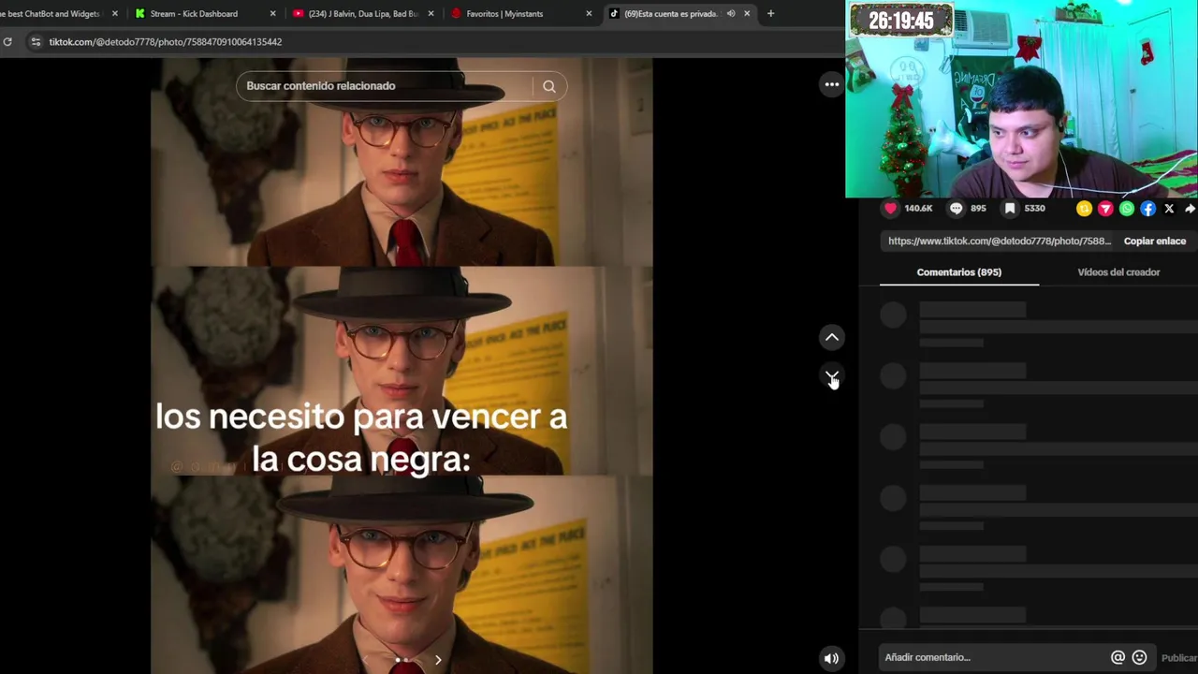Open the three-dots more options menu
The width and height of the screenshot is (1198, 674).
832,84
